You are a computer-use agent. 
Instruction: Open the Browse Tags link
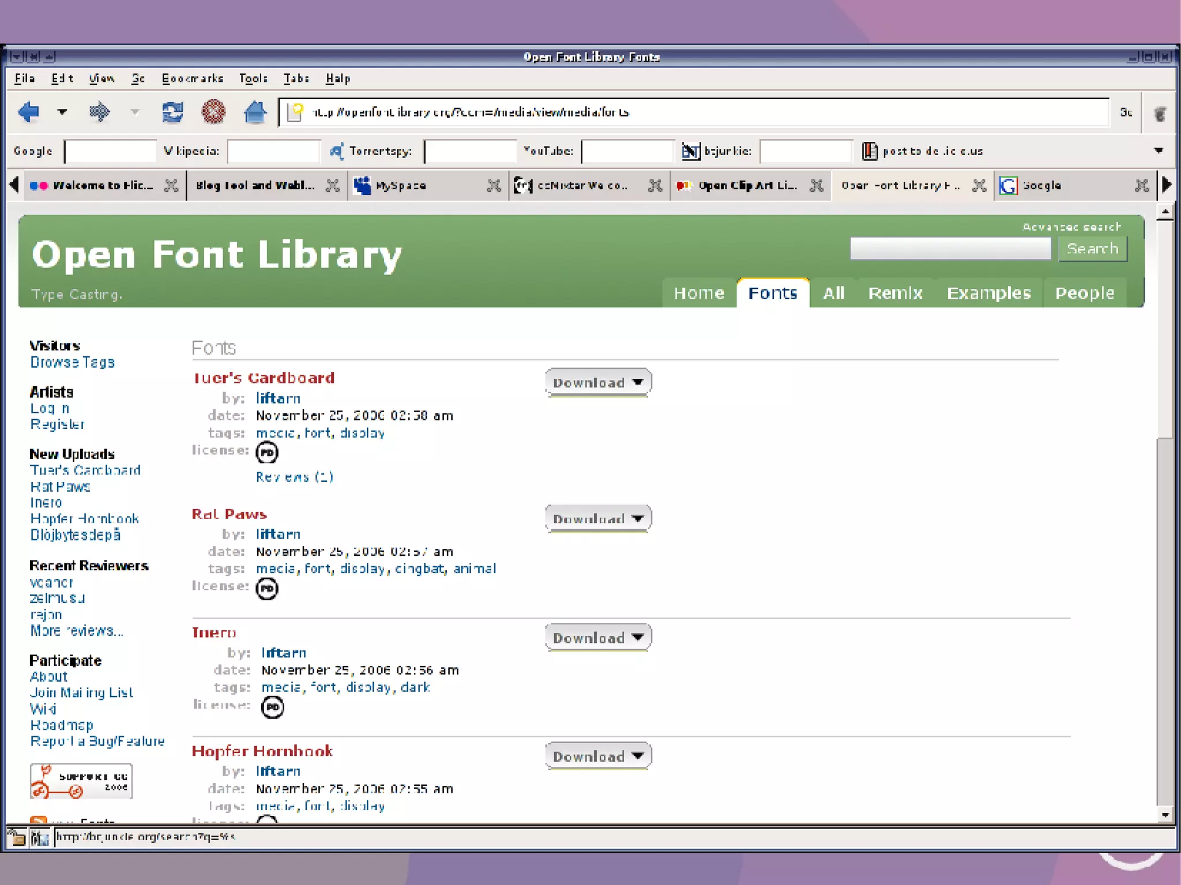pyautogui.click(x=73, y=363)
